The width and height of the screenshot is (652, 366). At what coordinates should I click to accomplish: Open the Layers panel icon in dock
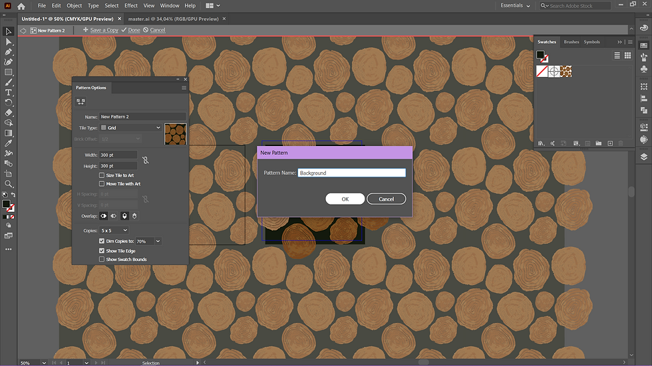tap(644, 157)
